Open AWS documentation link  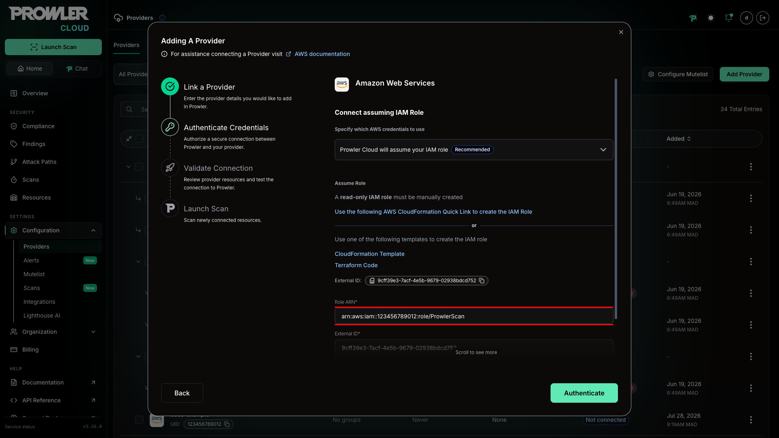click(x=322, y=54)
